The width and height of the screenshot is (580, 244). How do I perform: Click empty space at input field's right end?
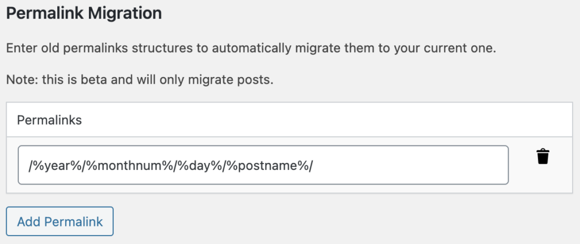point(453,165)
